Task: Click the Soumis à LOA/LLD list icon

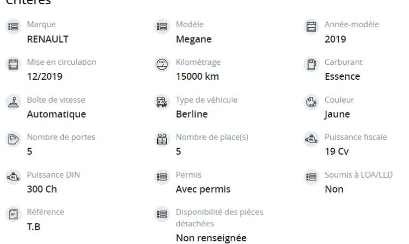Action: (311, 177)
